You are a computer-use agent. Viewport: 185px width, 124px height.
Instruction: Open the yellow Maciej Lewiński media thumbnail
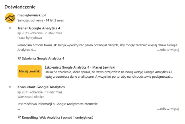[x=30, y=71]
